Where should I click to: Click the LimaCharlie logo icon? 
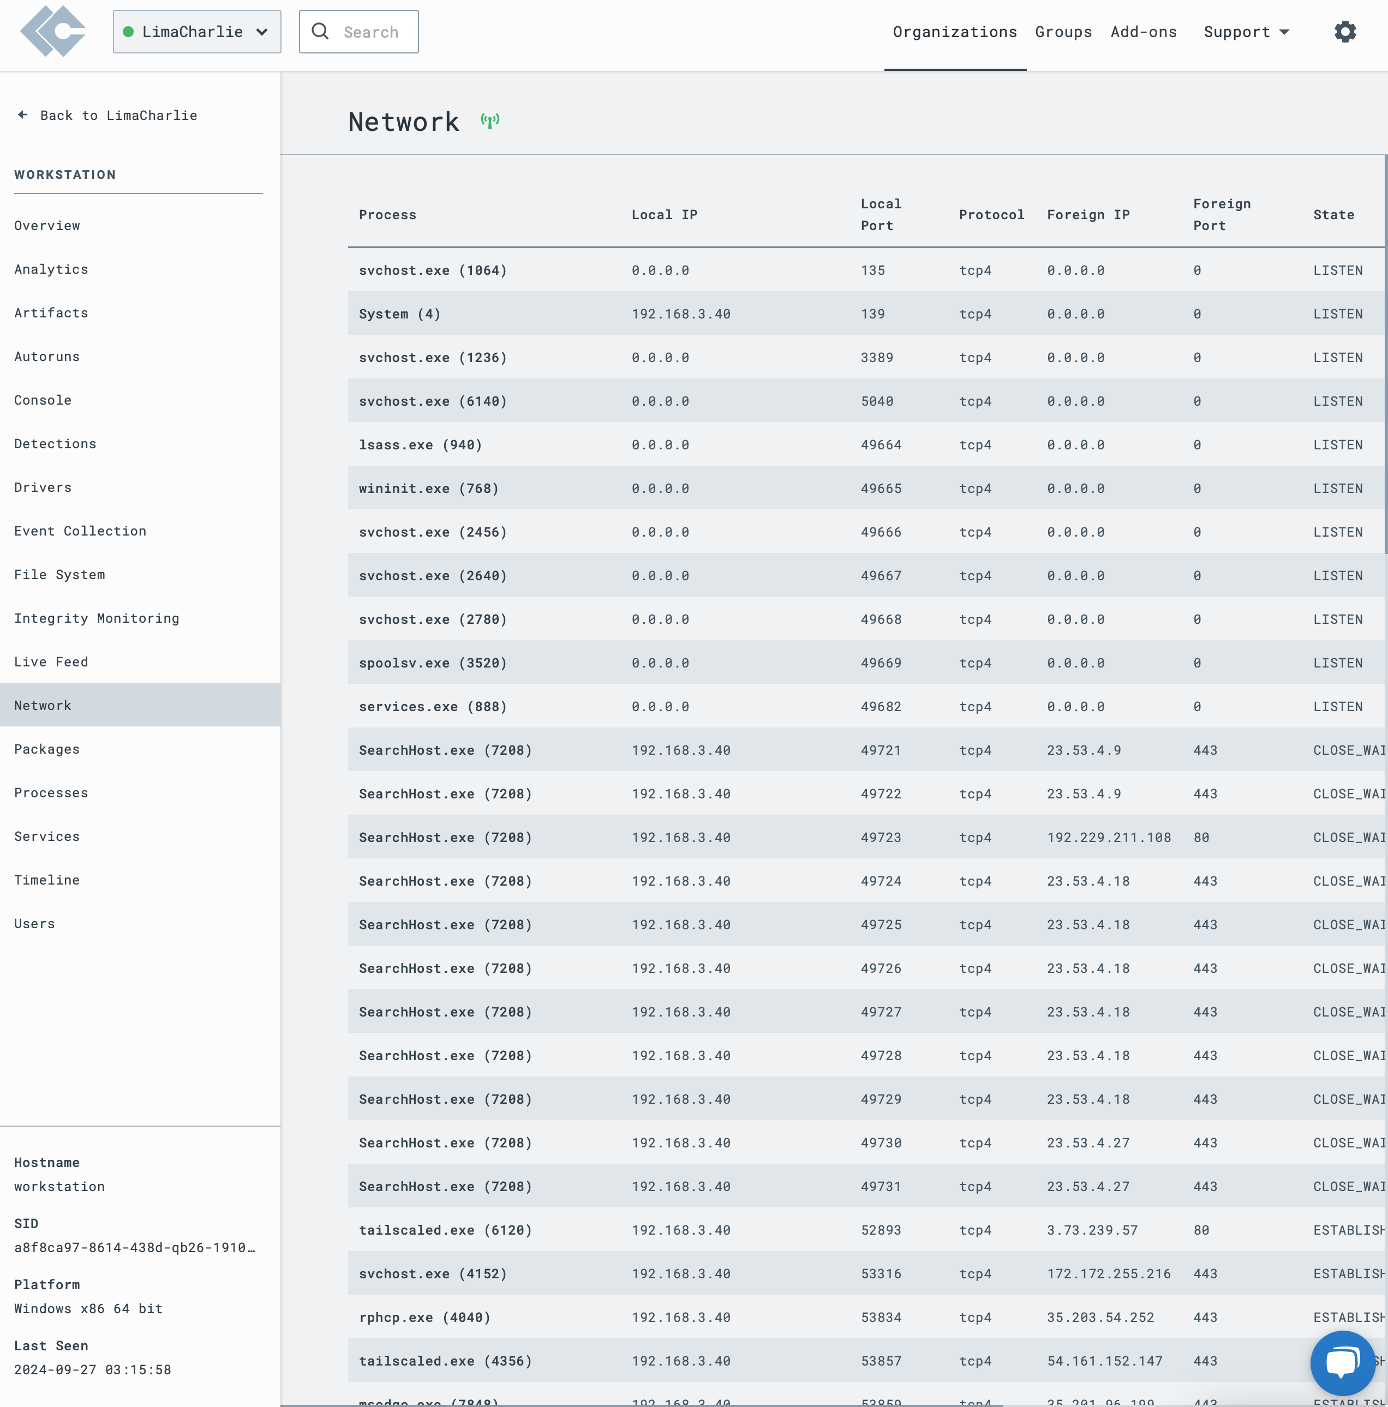tap(52, 31)
